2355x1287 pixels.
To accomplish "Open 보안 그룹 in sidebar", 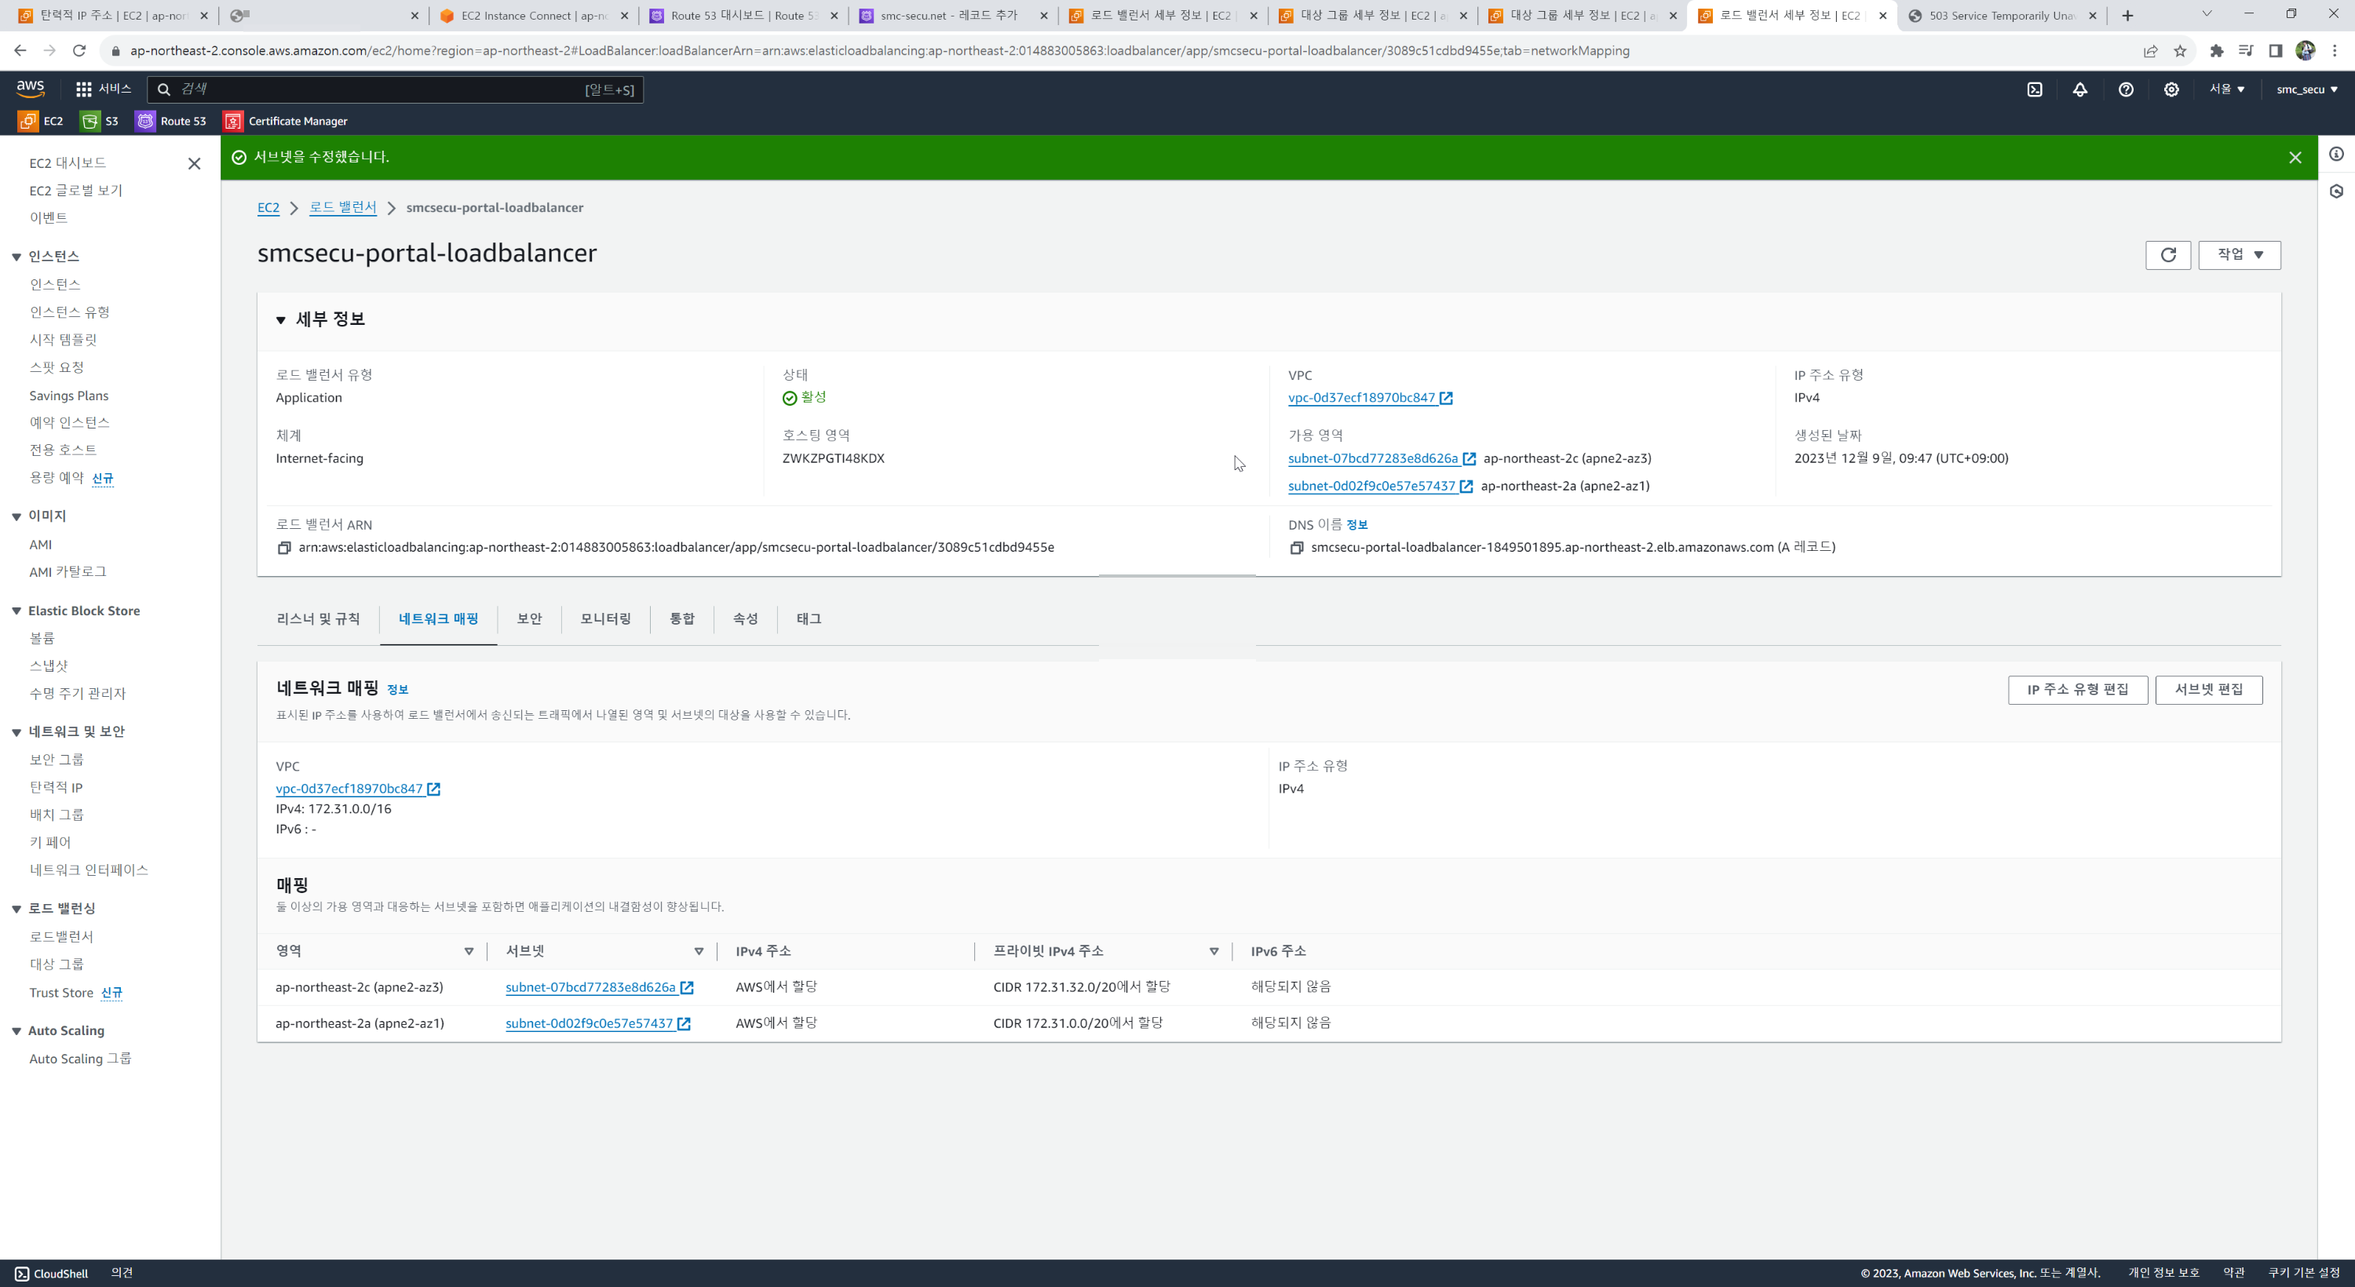I will click(57, 760).
